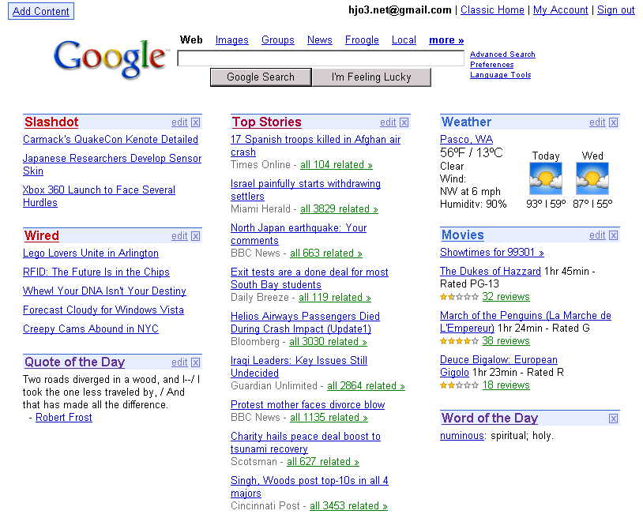Switch to the Groups search tab
Image resolution: width=643 pixels, height=518 pixels.
pyautogui.click(x=277, y=40)
